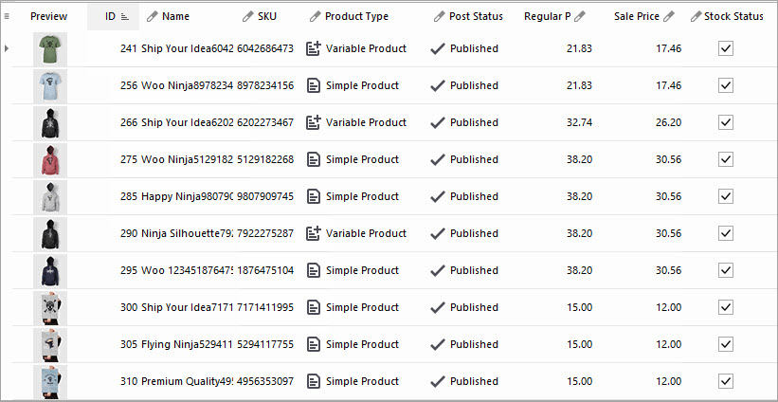Viewport: 778px width, 402px height.
Task: Click Variable Product icon in row 241
Action: click(314, 48)
